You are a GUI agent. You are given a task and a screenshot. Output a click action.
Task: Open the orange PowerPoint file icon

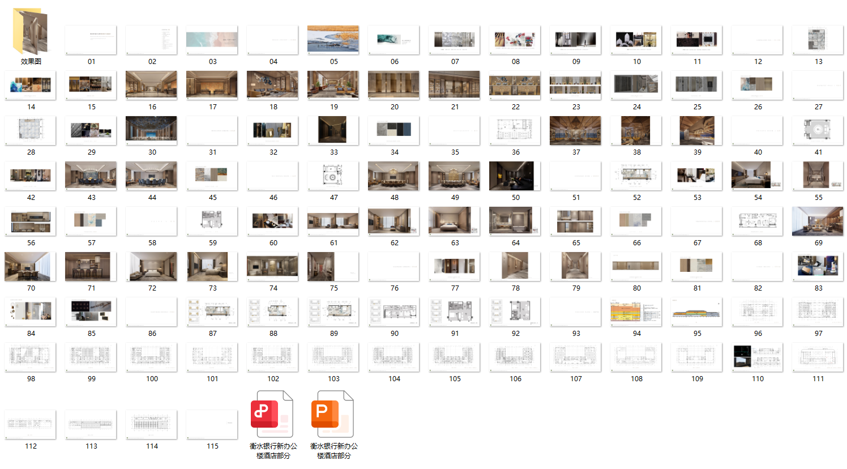(x=333, y=414)
